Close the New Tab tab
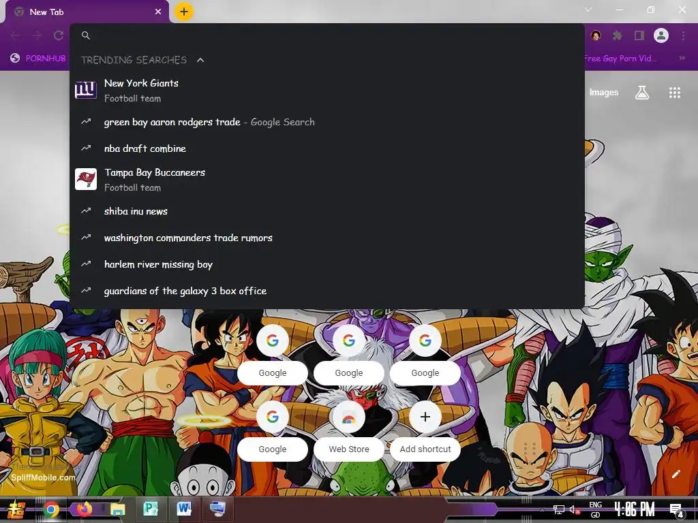 point(158,12)
